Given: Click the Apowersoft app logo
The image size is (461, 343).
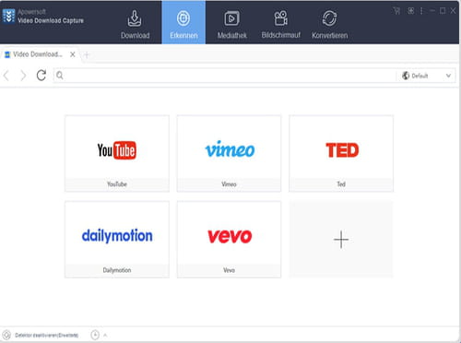Looking at the screenshot, I should pos(8,16).
